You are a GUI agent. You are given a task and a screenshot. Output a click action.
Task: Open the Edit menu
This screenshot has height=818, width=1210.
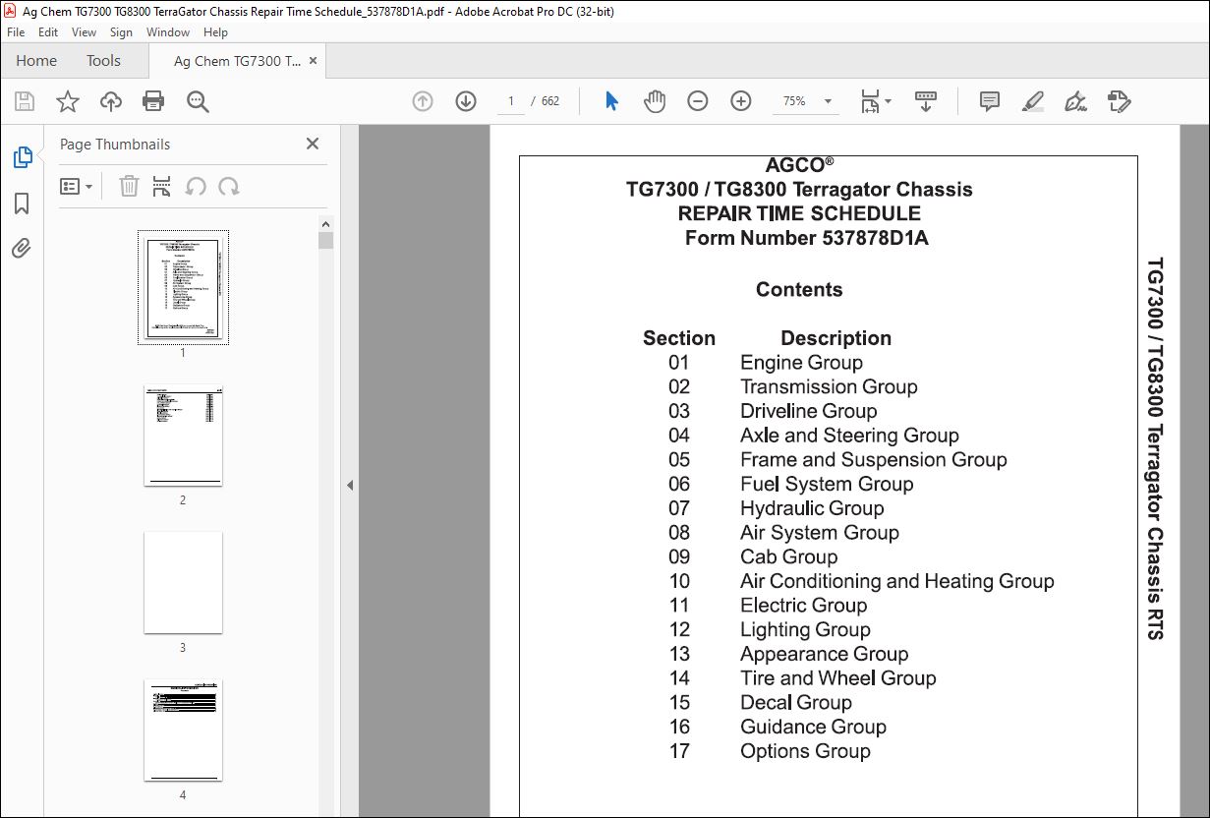pos(48,32)
